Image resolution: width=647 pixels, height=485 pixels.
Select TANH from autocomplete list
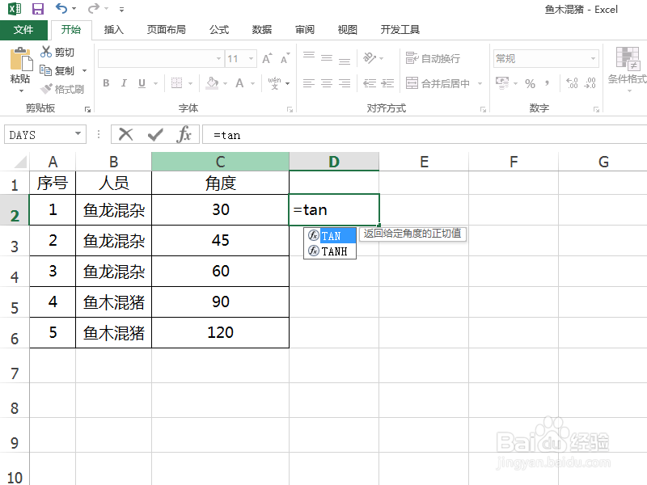tap(330, 251)
